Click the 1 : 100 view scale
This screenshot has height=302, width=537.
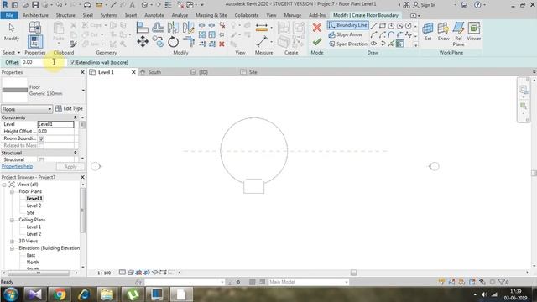click(104, 273)
